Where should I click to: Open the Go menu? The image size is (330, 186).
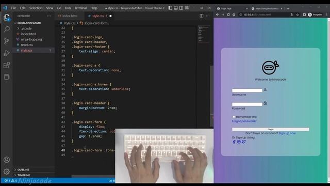59,8
